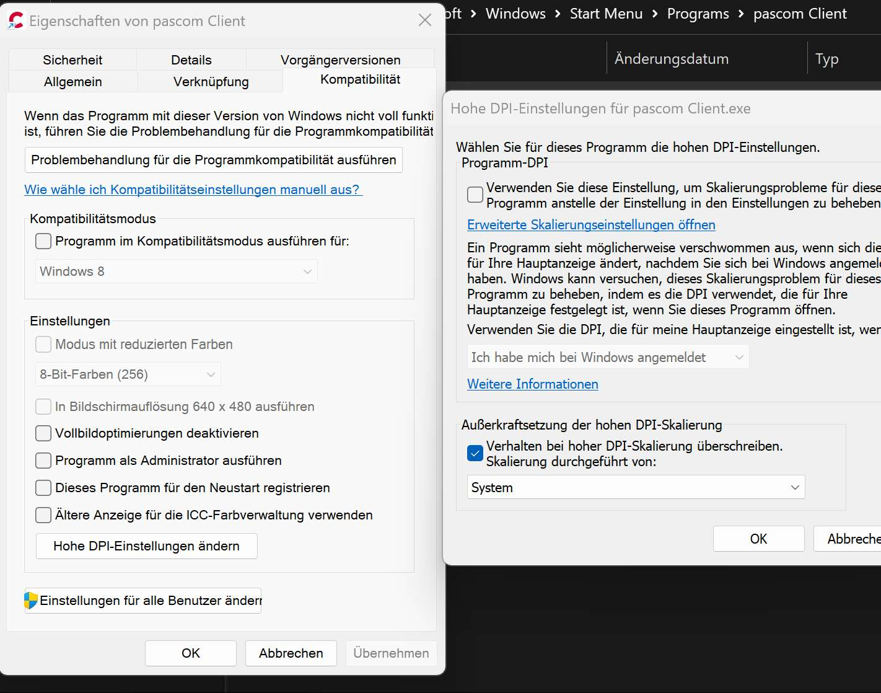Expand breadcrumb chevron before Windows
Screen dimensions: 881x693
(473, 14)
